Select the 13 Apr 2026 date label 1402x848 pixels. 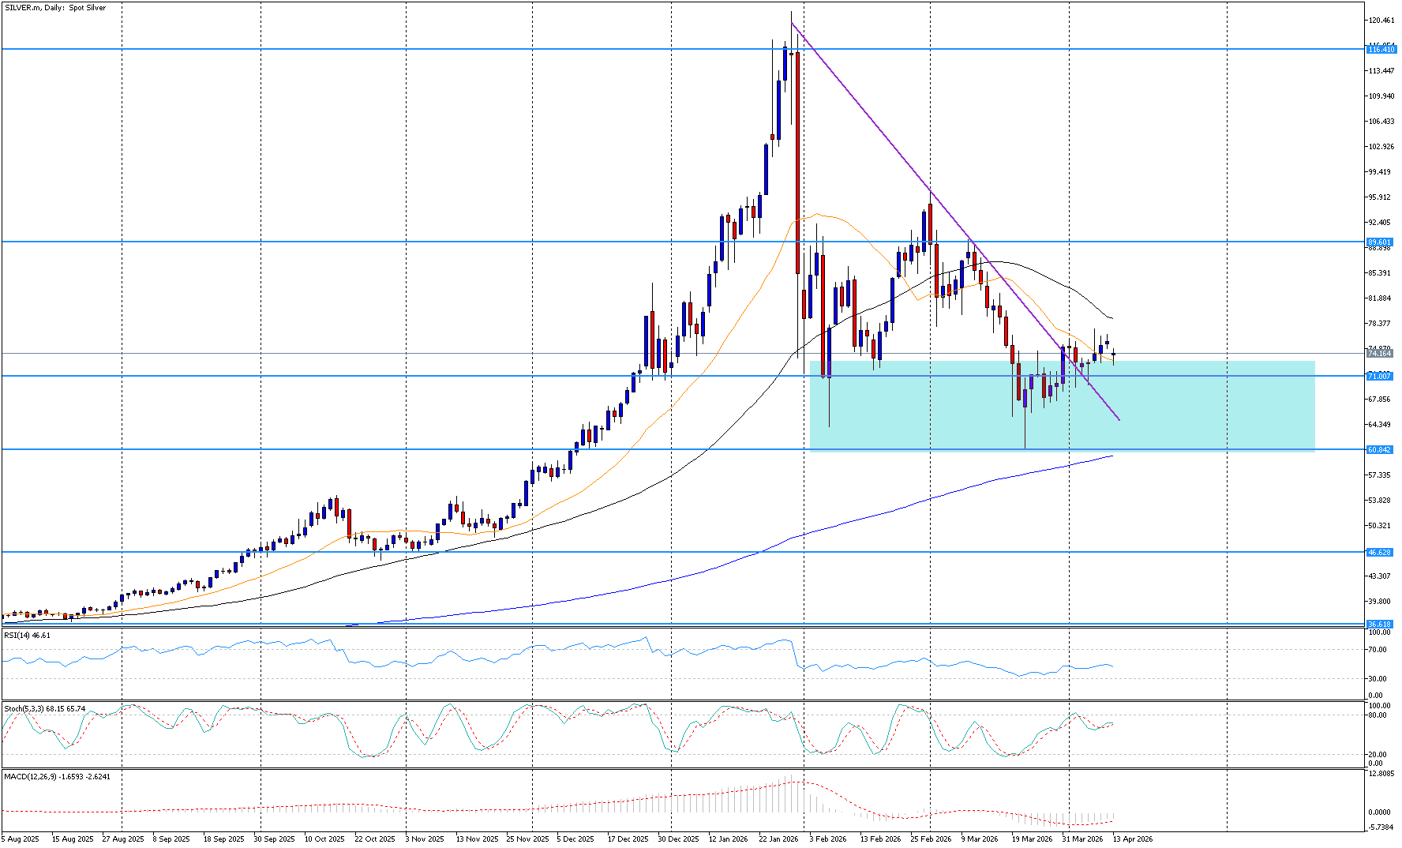pos(1133,839)
